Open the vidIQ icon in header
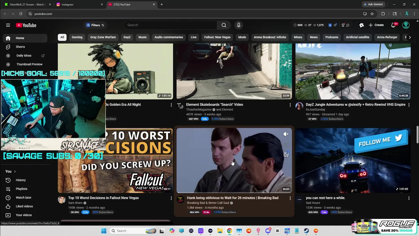The width and height of the screenshot is (419, 236). [x=330, y=25]
